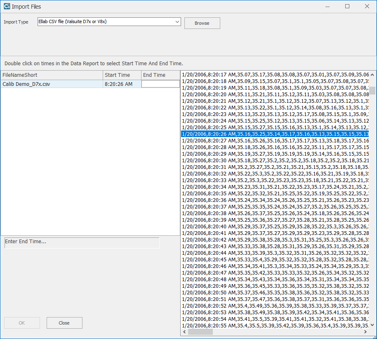377x339 pixels.
Task: Select the End Time column header
Action: [160, 75]
